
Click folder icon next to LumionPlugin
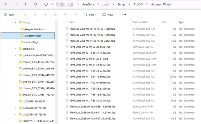[22, 42]
